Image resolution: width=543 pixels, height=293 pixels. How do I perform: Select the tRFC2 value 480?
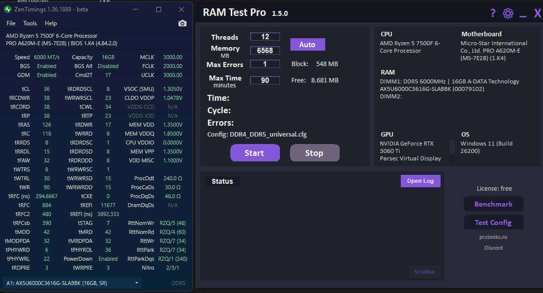point(47,214)
